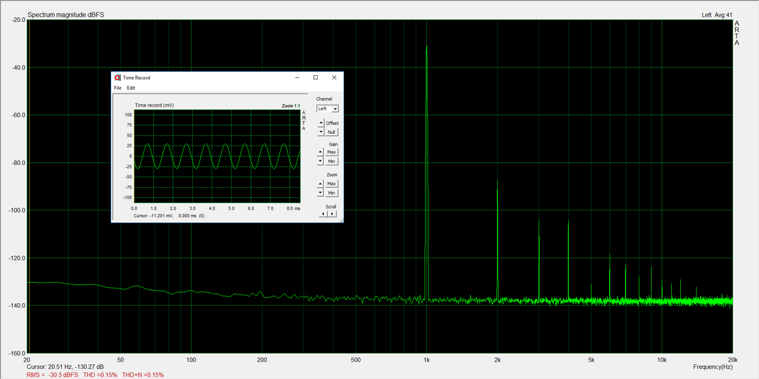Click the Spectrum magnitude dBFS title
759x379 pixels.
coord(66,15)
